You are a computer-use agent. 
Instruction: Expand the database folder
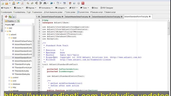[9, 84]
